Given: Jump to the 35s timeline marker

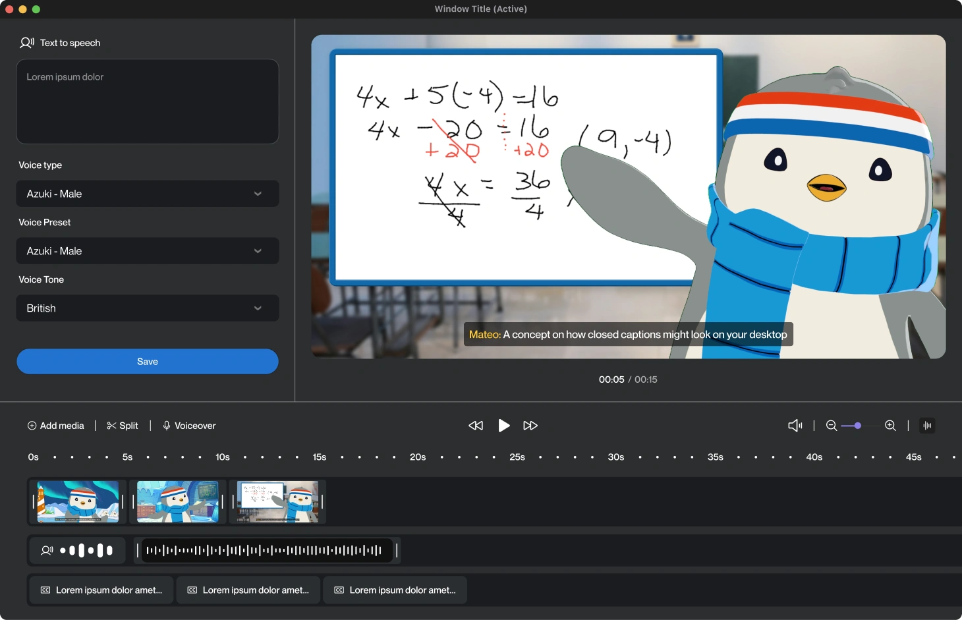Looking at the screenshot, I should pos(716,457).
